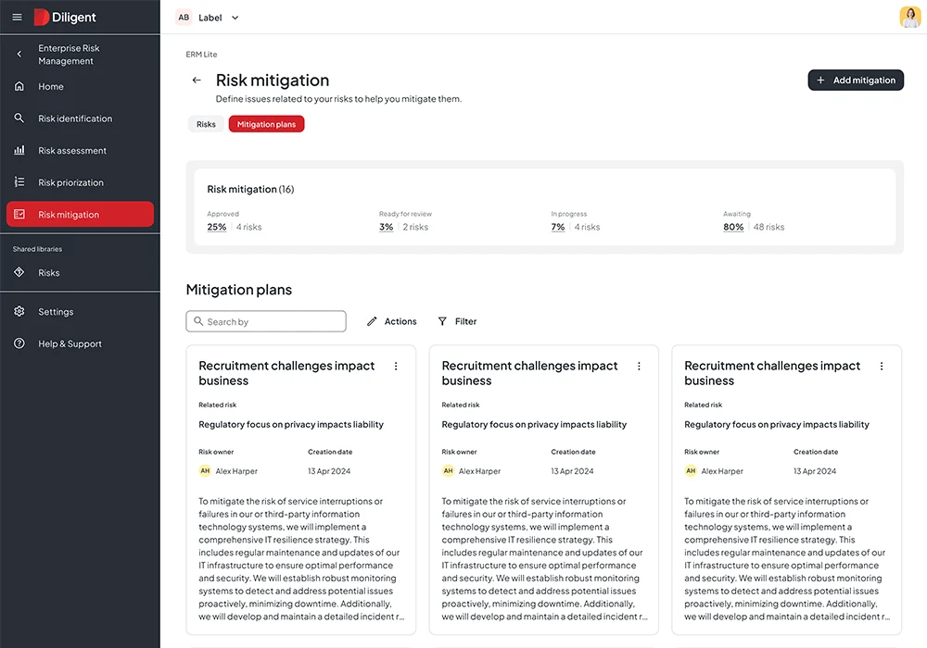Open the Risks shared library diamond icon
Screen dimensions: 927x648
pos(19,272)
